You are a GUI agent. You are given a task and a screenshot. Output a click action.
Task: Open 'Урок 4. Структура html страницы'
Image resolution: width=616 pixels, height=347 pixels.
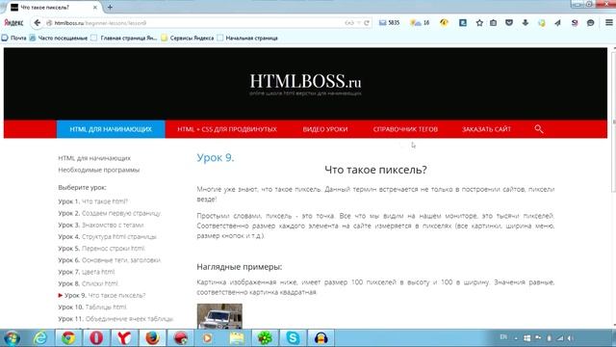point(107,237)
